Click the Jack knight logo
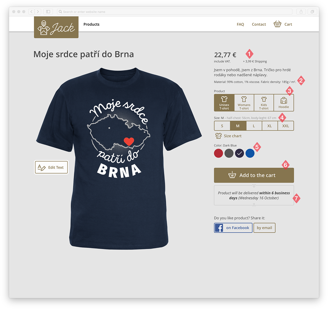The width and height of the screenshot is (328, 309). (56, 27)
